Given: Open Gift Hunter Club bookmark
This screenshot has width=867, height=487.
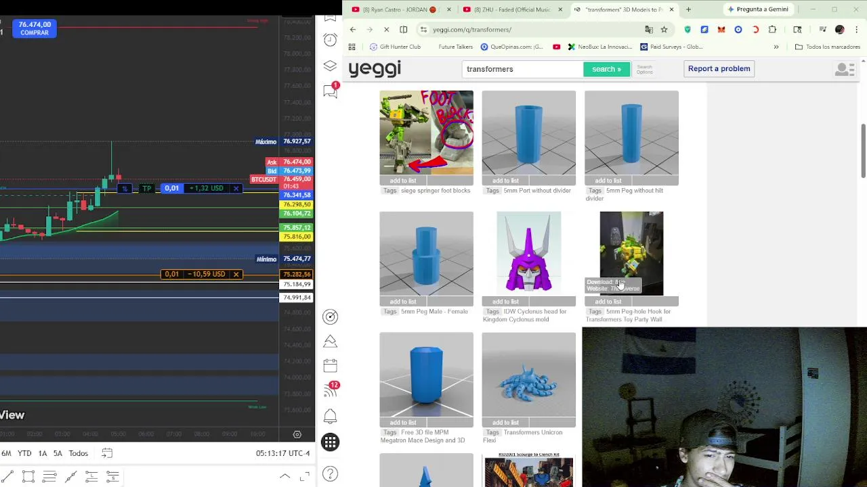Looking at the screenshot, I should tap(394, 47).
